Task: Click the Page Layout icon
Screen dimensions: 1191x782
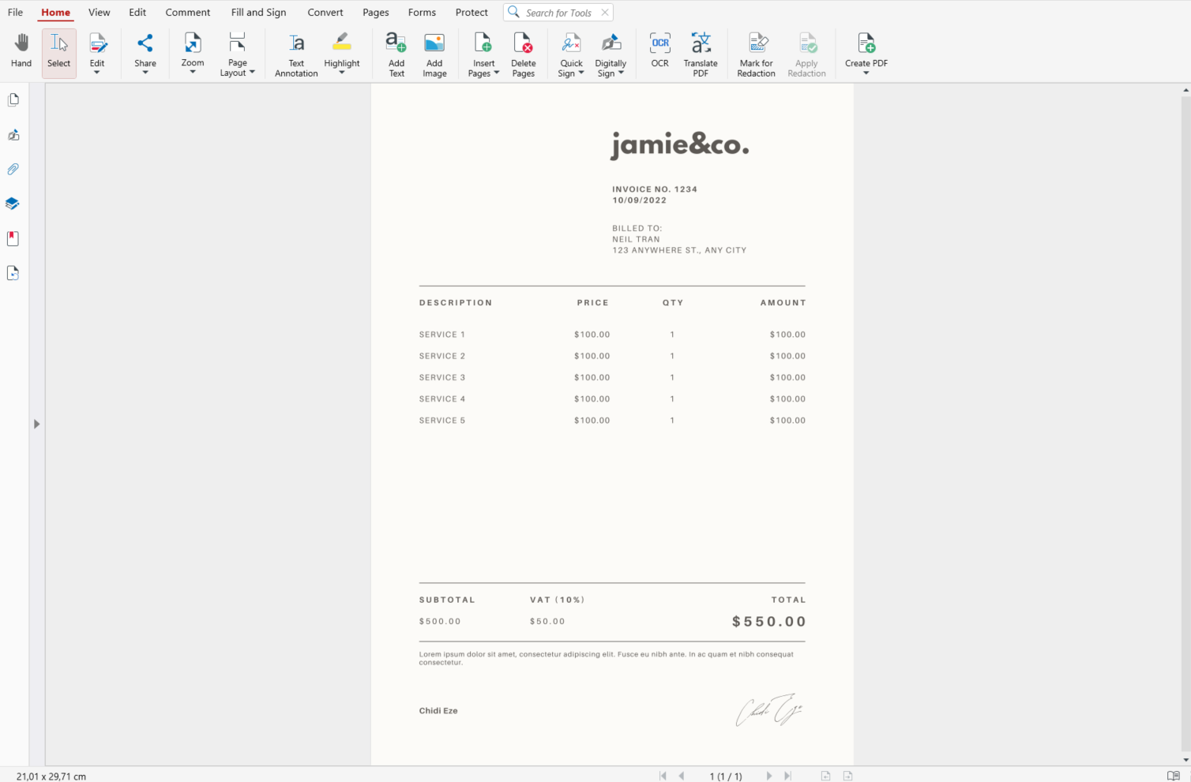Action: [x=237, y=42]
